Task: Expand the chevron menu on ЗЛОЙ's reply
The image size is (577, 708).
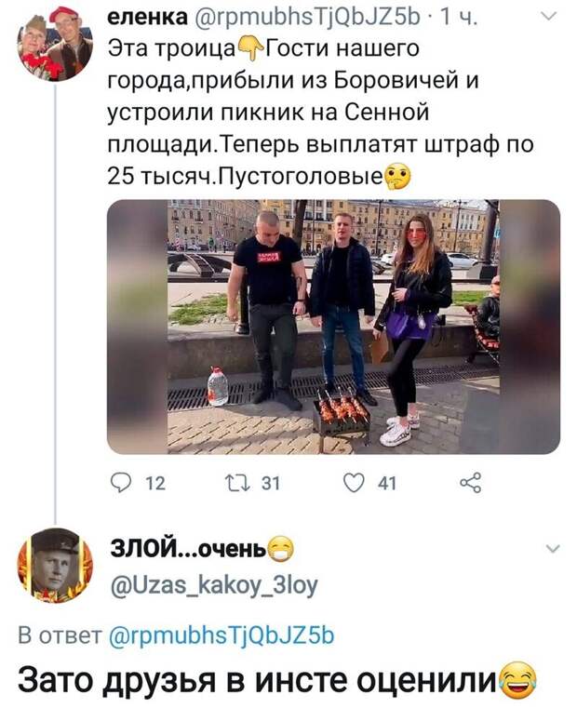Action: click(553, 549)
